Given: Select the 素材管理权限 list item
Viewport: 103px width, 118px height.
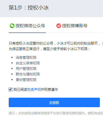Looking at the screenshot, I should (26, 80).
